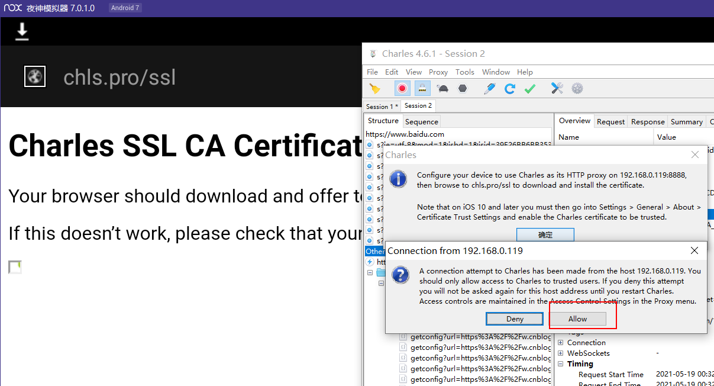Click the lightning bolt host icon in tree
The width and height of the screenshot is (714, 386).
tap(370, 262)
